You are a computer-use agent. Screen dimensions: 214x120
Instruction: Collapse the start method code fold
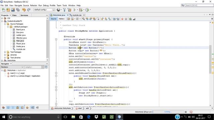pyautogui.click(x=56, y=39)
